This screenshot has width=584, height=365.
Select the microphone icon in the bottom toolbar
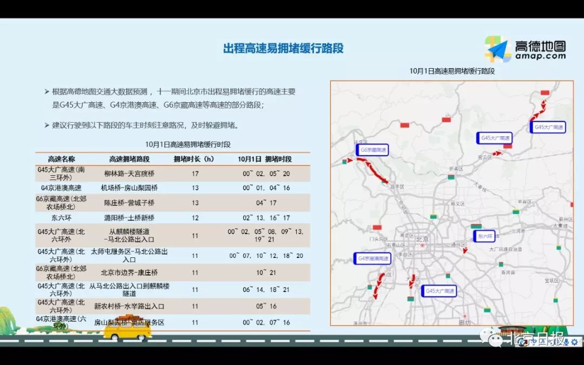coord(567,343)
